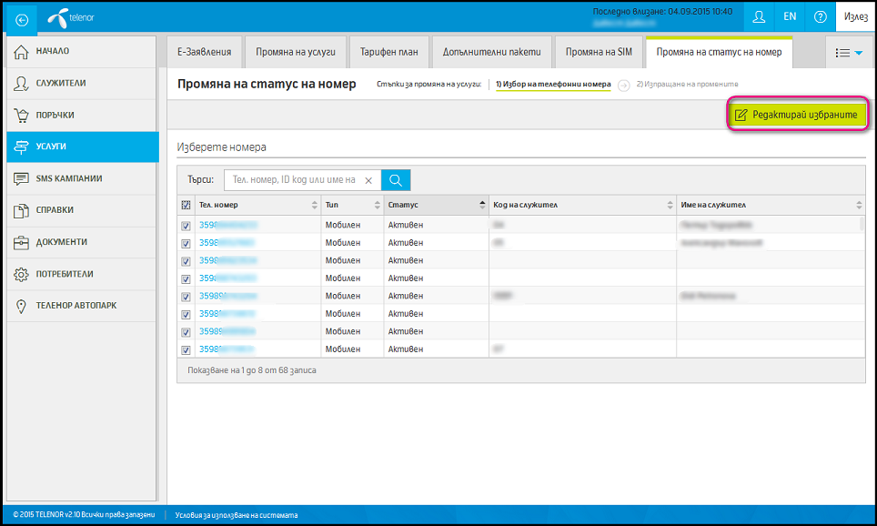Open the fifth row phone number link
This screenshot has height=526, width=877.
click(228, 296)
